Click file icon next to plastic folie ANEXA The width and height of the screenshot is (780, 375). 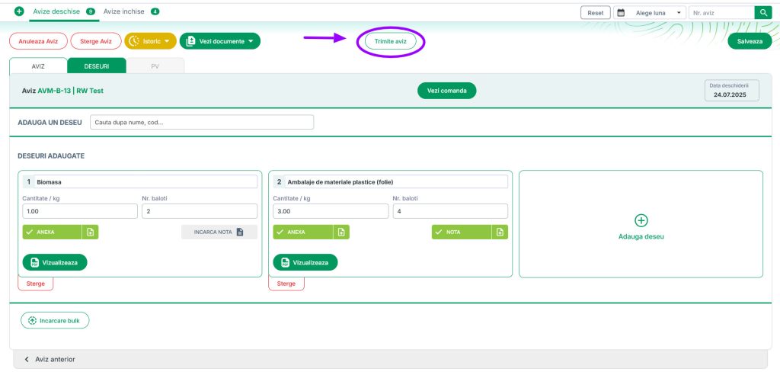341,232
